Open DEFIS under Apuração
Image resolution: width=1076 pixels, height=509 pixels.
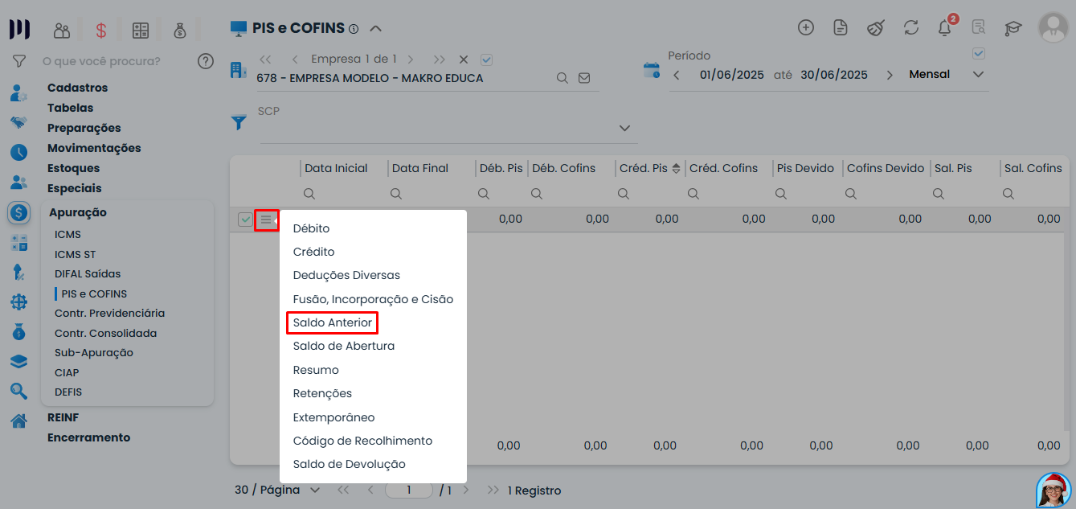pos(68,392)
